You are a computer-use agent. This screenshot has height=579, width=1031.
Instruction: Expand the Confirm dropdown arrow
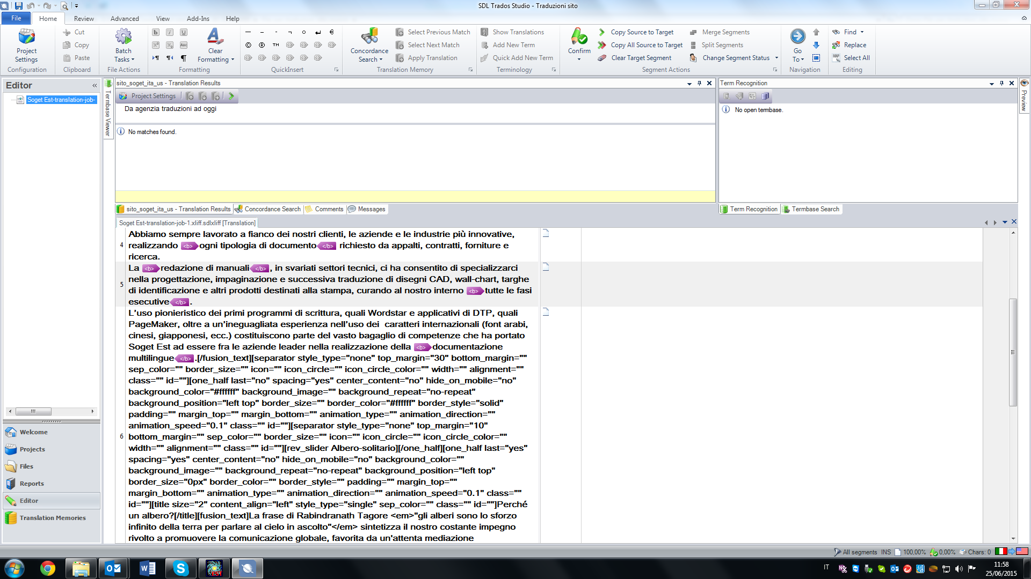(579, 60)
